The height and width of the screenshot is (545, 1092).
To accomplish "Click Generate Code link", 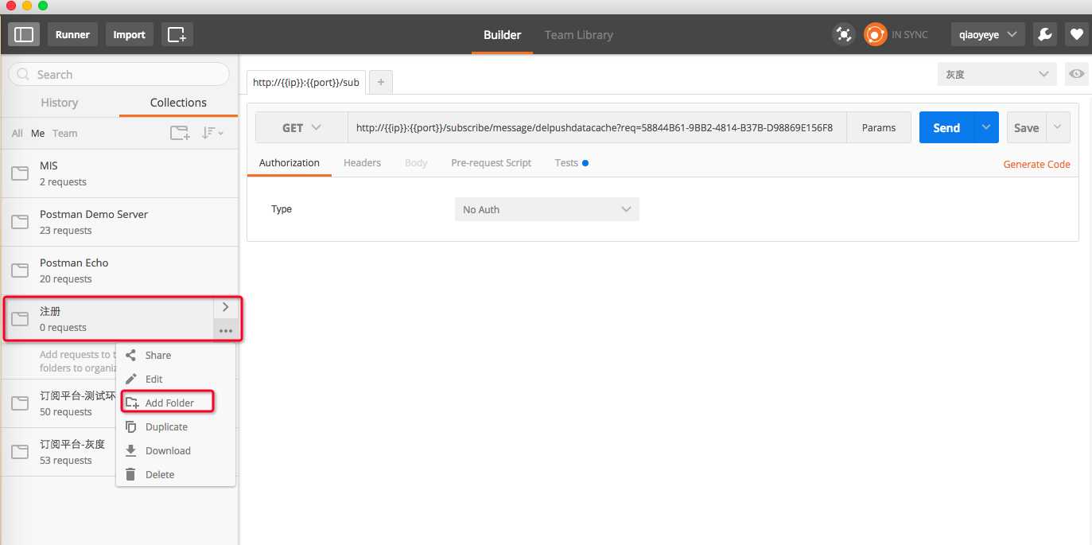I will click(1036, 164).
